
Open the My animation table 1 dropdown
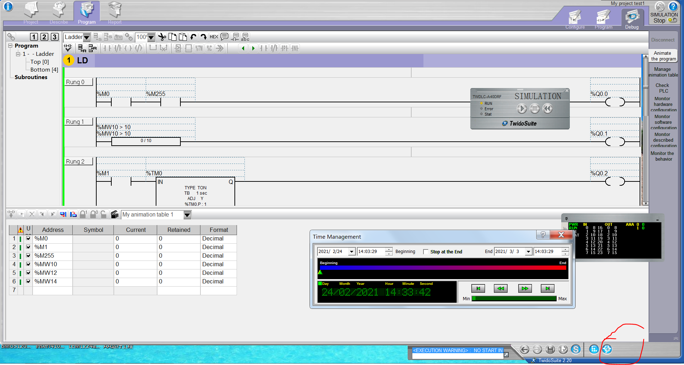[x=187, y=215]
